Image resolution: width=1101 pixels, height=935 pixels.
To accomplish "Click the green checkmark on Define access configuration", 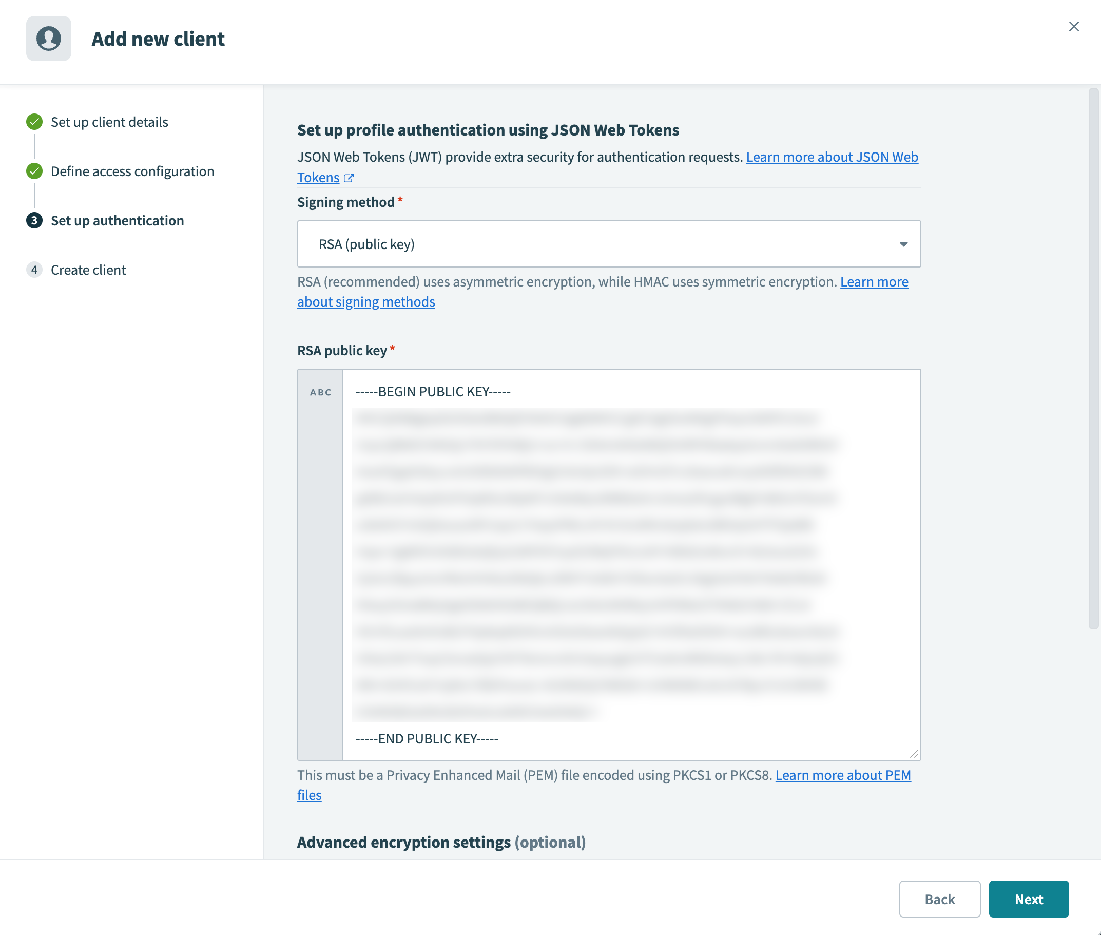I will [34, 171].
